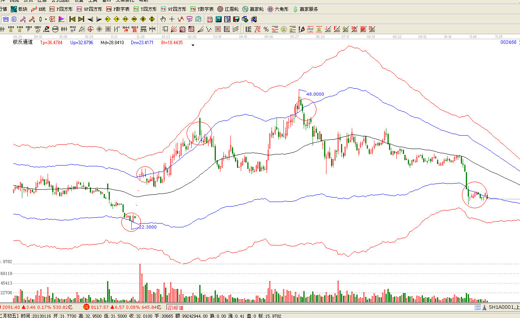Click the SH1A0001 index in status bar
520x318 pixels.
[x=502, y=307]
